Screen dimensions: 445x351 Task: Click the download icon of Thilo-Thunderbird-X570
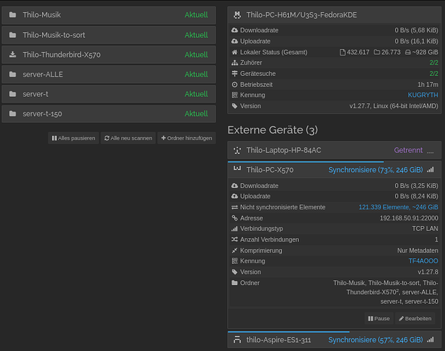[12, 54]
